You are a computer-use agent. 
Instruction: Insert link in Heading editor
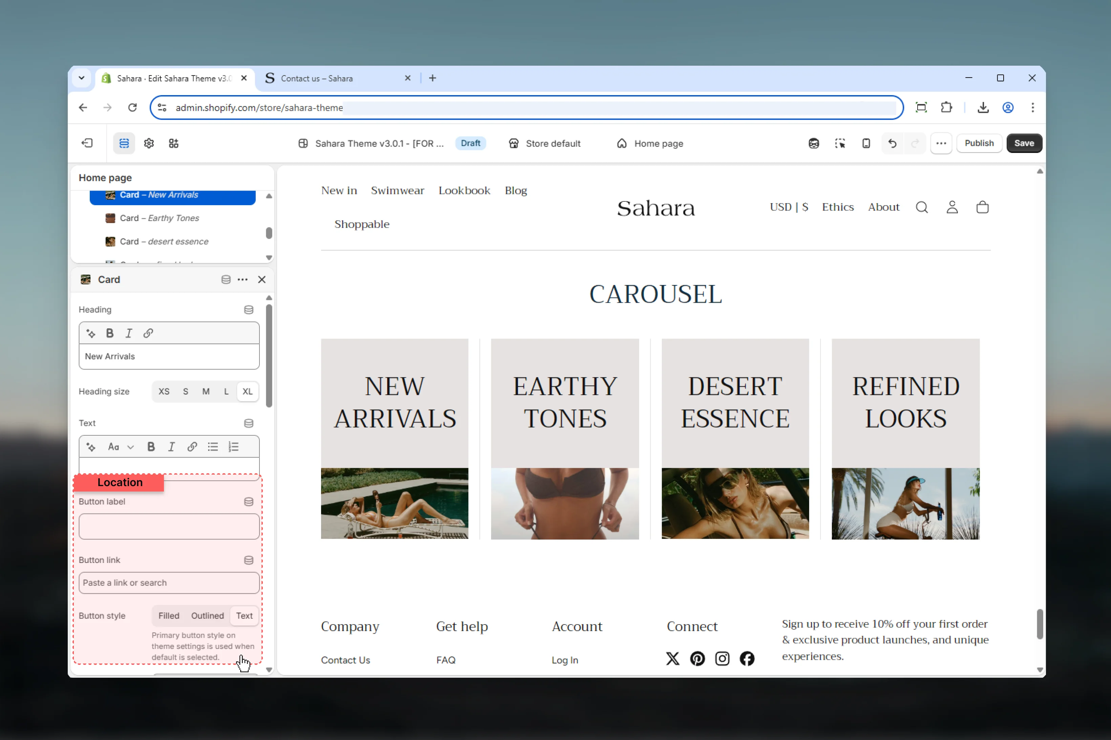(x=148, y=333)
